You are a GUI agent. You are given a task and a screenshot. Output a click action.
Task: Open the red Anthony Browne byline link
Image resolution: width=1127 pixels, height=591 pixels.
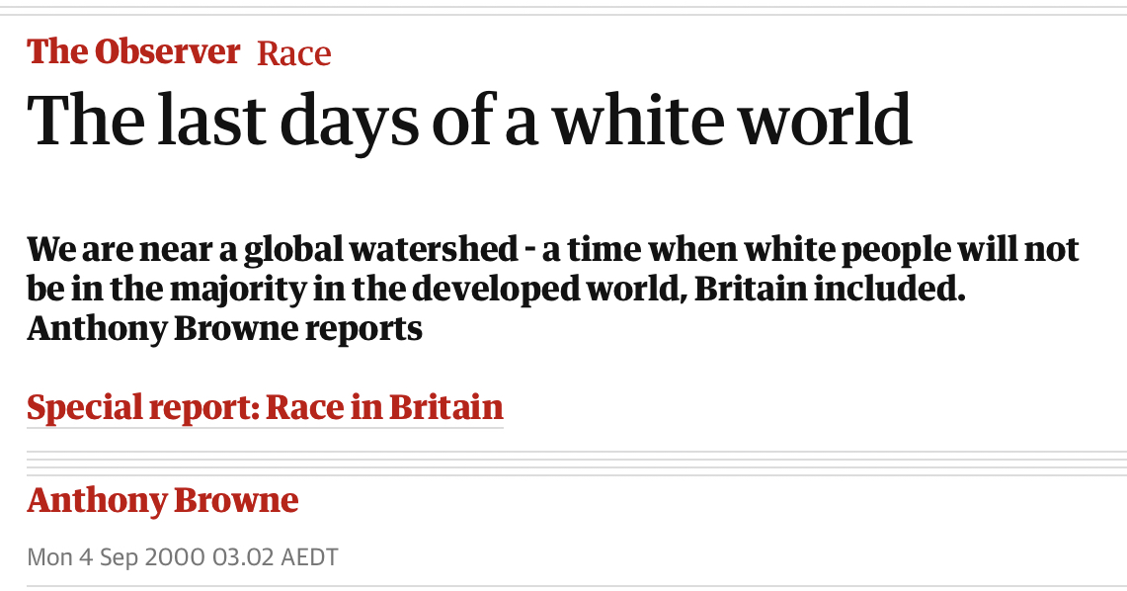pos(162,500)
